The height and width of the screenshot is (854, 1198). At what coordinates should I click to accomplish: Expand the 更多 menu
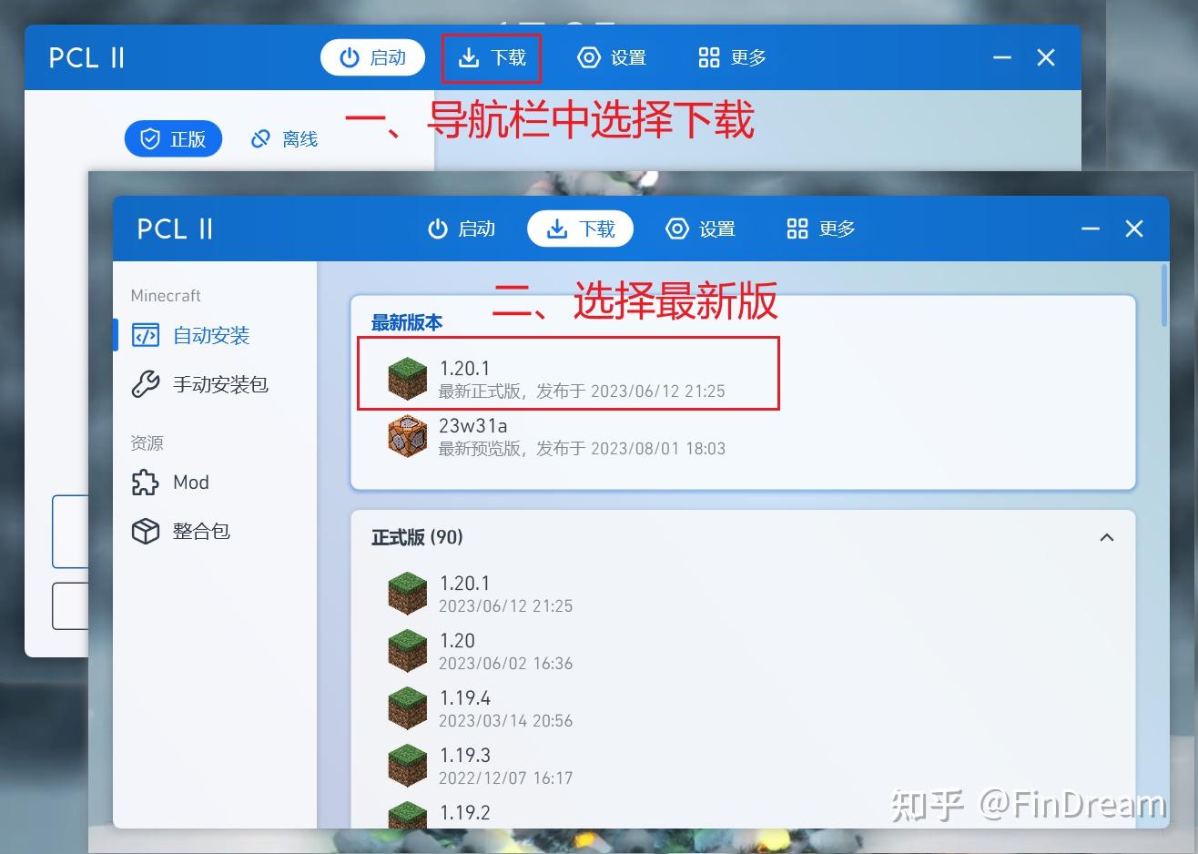pyautogui.click(x=818, y=229)
